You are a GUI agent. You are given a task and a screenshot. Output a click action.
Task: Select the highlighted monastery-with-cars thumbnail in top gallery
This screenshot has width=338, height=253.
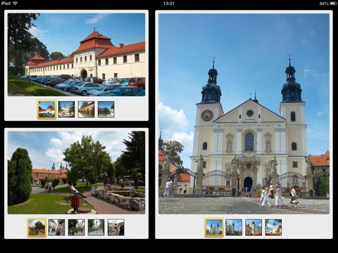(46, 110)
